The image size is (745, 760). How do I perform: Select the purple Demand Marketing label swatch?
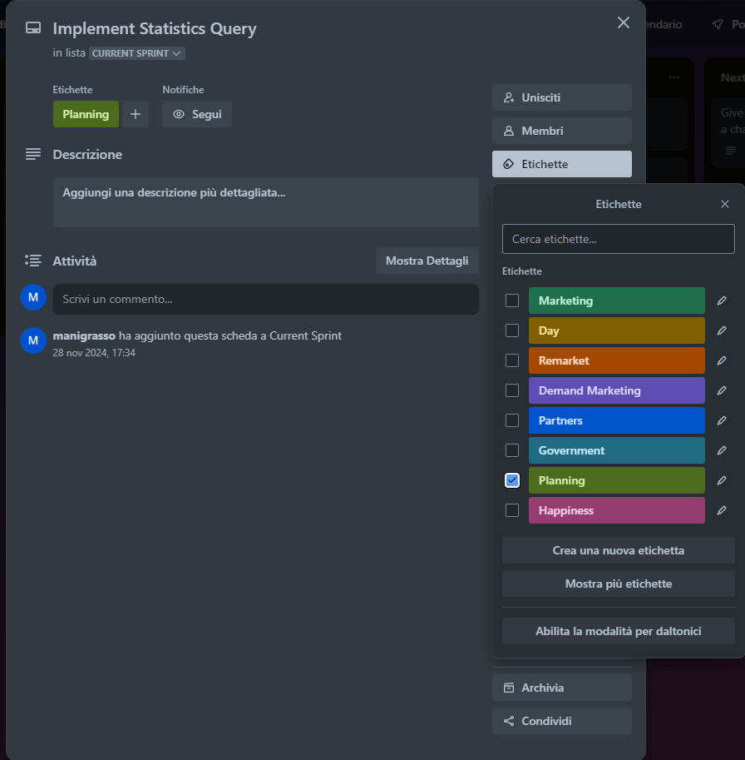[x=616, y=390]
